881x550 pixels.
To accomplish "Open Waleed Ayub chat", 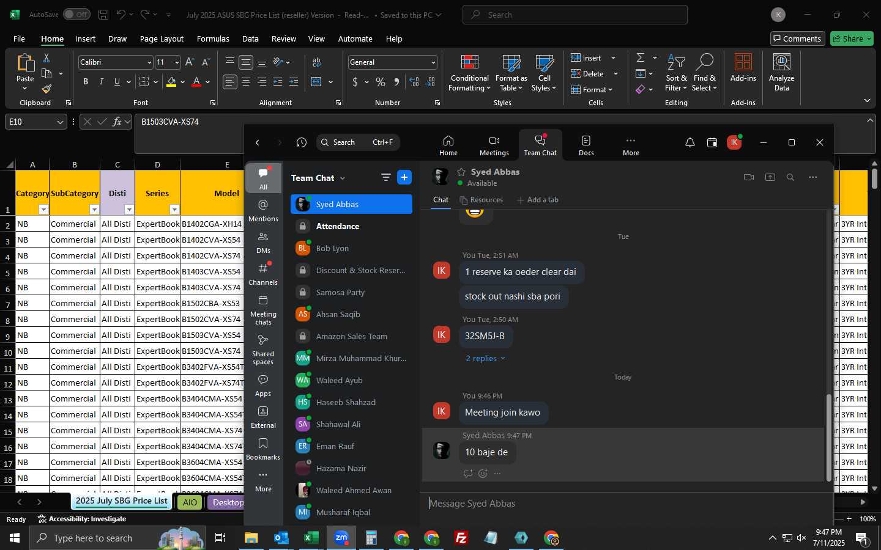I will pos(351,380).
